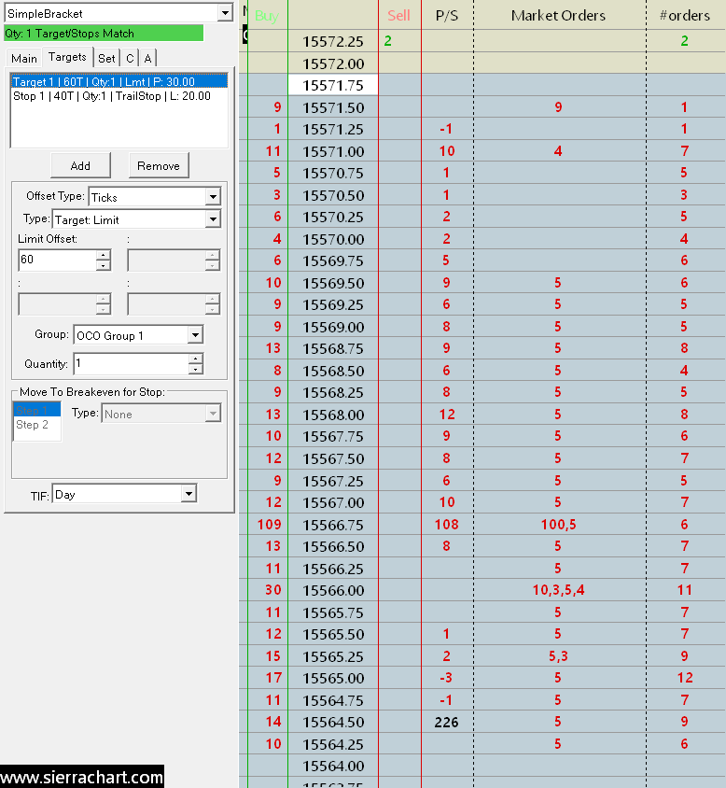
Task: Click the Buy column header
Action: (x=267, y=16)
